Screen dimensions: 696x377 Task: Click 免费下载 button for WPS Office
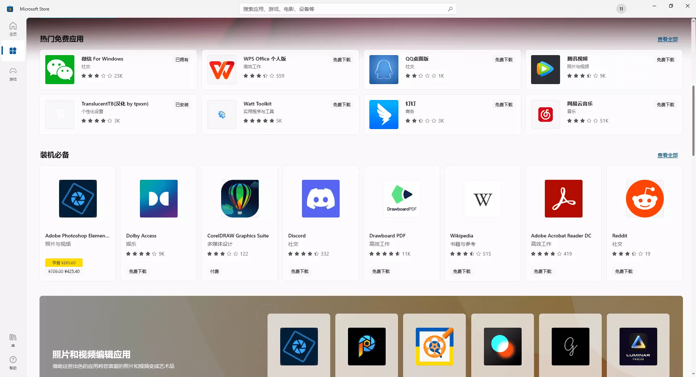coord(342,60)
